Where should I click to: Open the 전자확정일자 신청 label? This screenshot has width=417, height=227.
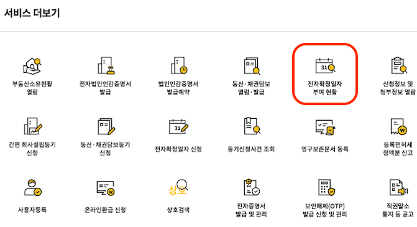point(178,149)
